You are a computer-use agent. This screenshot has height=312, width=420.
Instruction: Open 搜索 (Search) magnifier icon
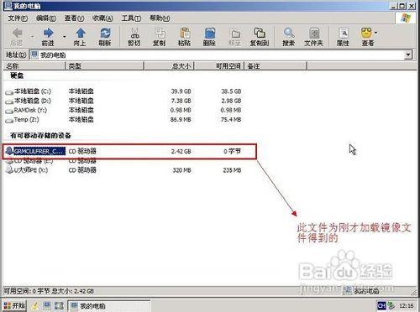(289, 33)
